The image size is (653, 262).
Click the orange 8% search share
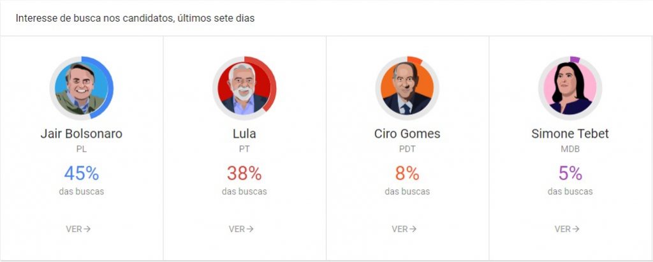pos(407,173)
